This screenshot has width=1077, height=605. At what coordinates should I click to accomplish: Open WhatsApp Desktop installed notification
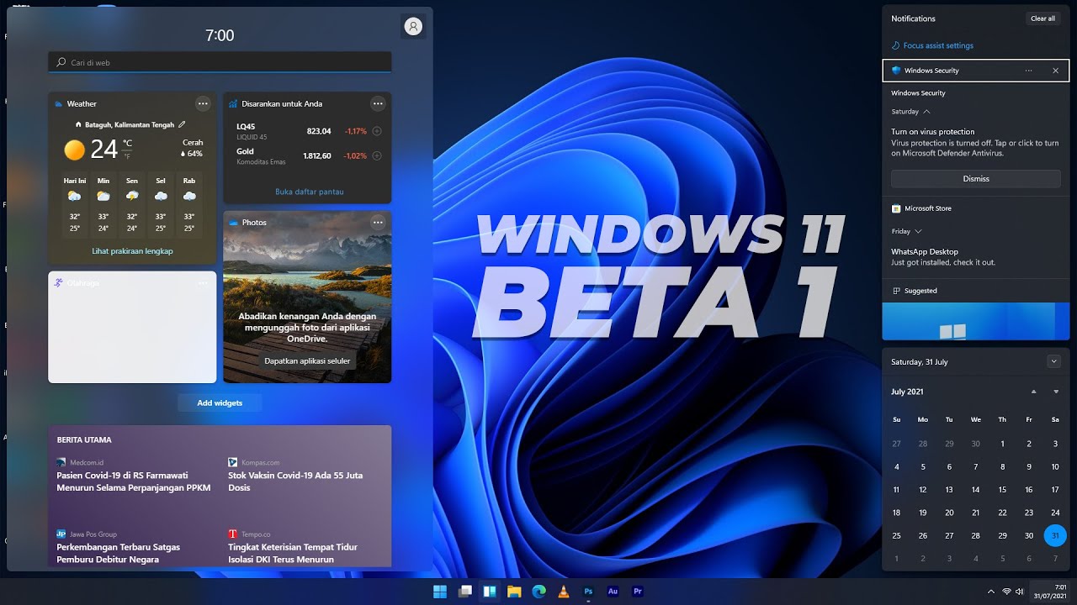pyautogui.click(x=943, y=256)
